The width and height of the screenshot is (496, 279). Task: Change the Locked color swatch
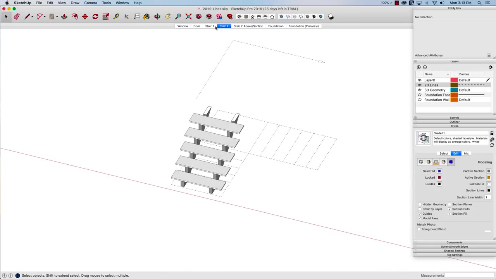pyautogui.click(x=439, y=177)
